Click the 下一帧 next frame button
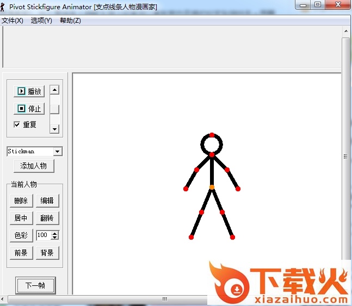Viewport: 352px width, 306px height. 35,285
